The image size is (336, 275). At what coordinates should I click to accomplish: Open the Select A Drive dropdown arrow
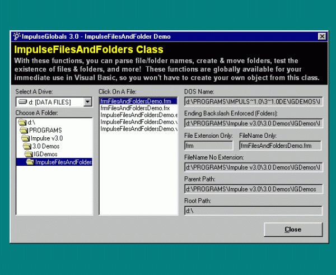[x=88, y=102]
